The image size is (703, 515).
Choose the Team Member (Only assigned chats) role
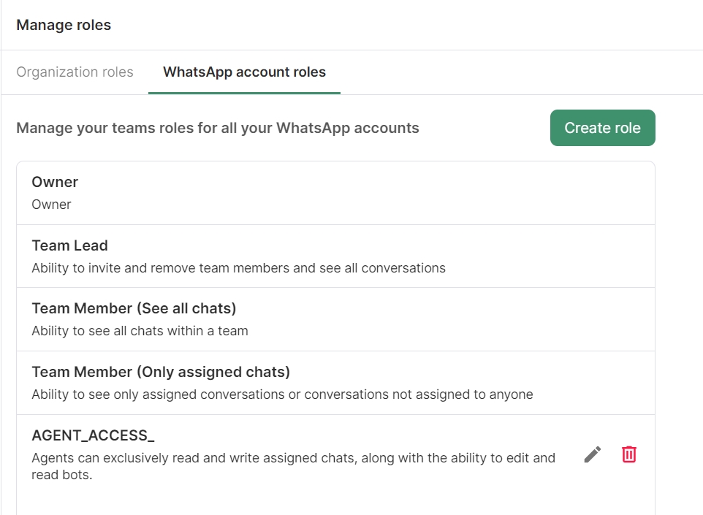(x=161, y=372)
